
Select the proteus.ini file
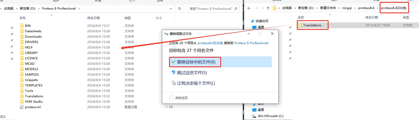pos(33,107)
